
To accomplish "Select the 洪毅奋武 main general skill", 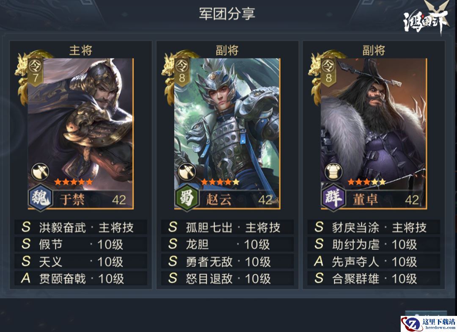I will click(81, 227).
